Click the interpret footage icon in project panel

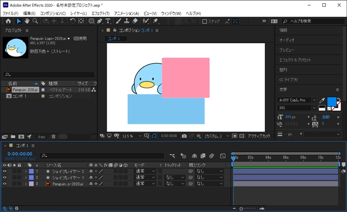[x=5, y=136]
